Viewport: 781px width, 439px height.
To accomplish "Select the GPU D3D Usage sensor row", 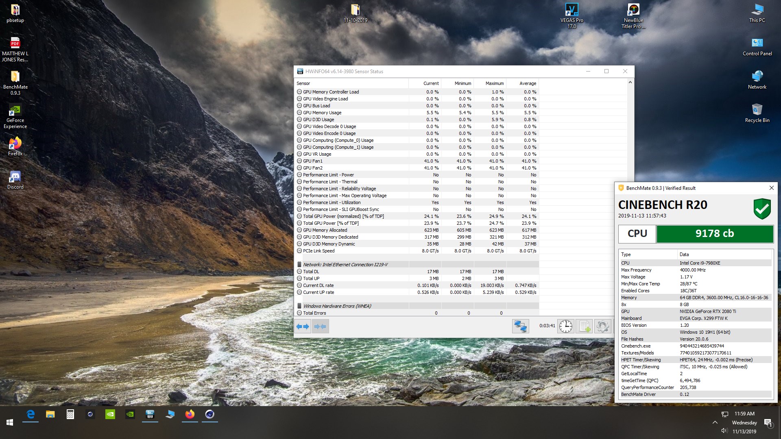I will click(x=417, y=120).
